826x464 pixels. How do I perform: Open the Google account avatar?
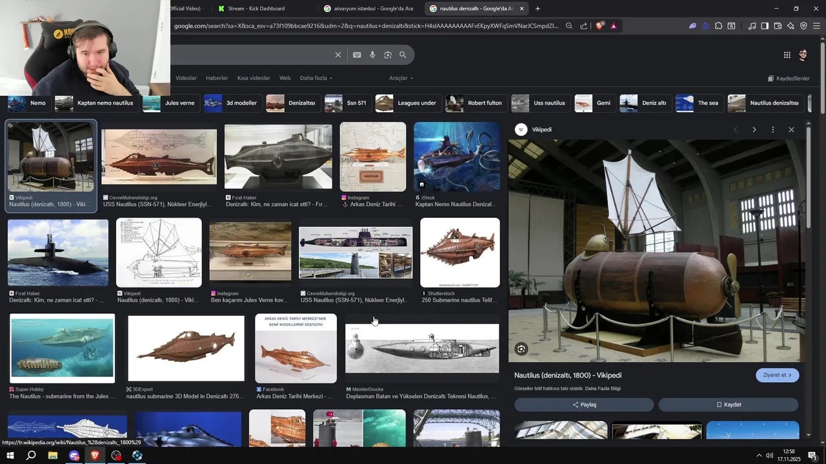pos(803,55)
